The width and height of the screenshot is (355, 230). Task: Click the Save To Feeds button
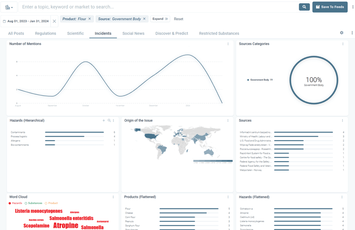tap(330, 7)
